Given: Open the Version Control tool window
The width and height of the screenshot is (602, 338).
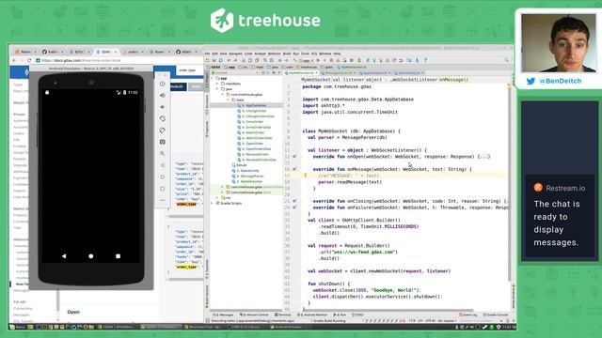Looking at the screenshot, I should point(254,315).
